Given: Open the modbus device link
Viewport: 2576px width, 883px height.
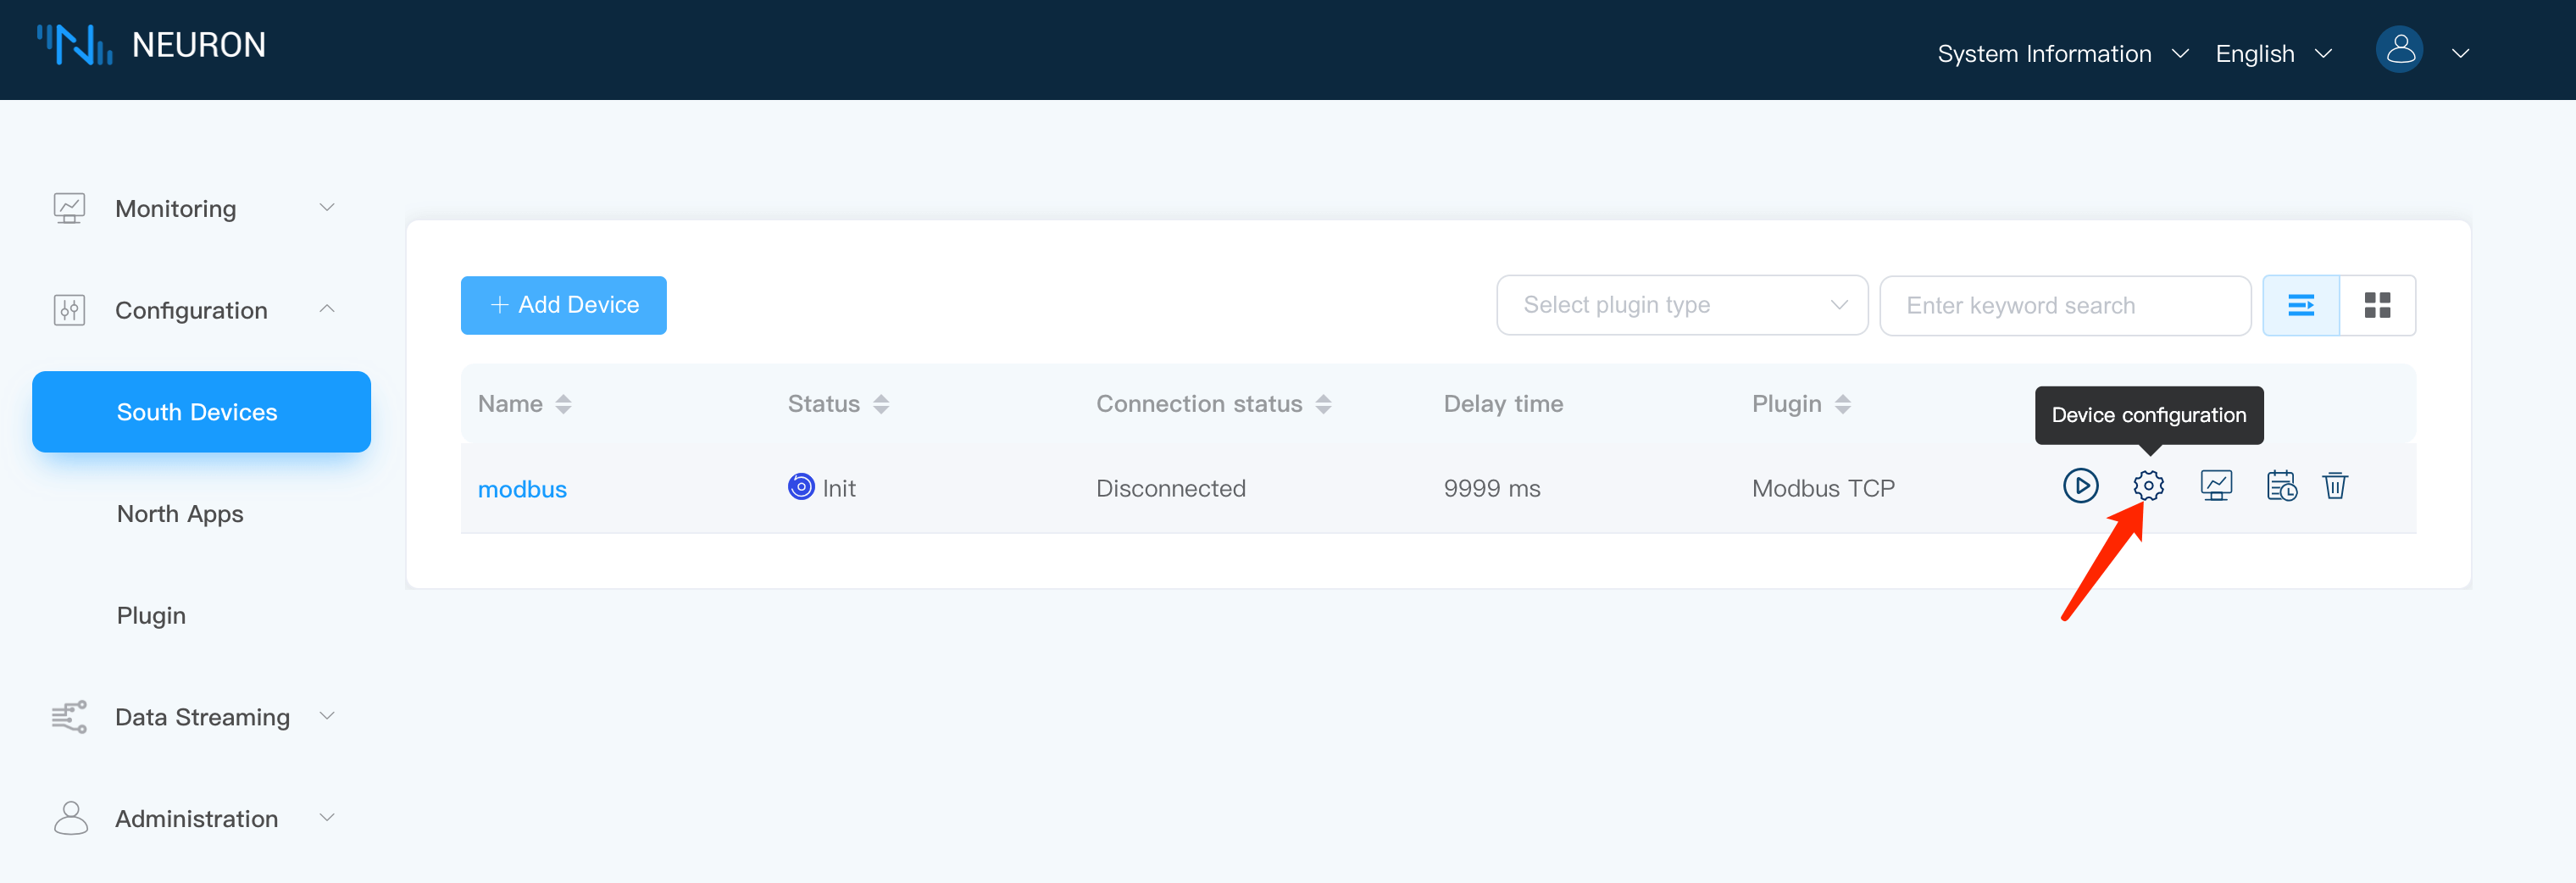Looking at the screenshot, I should [x=522, y=489].
